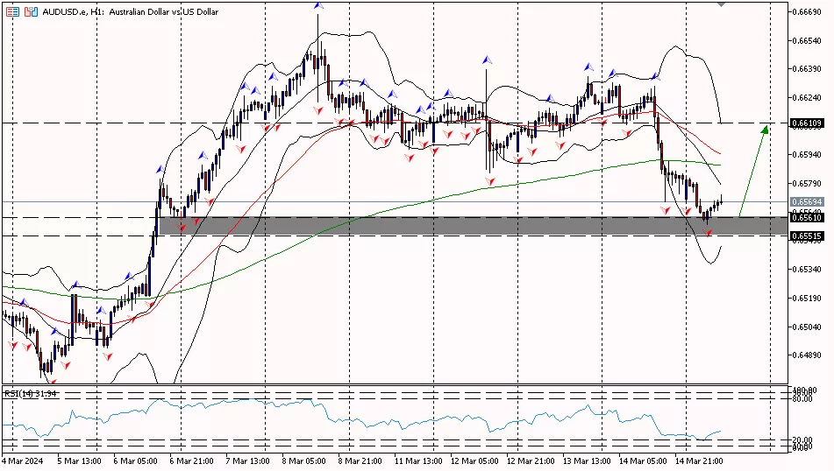Click the green projection arrow head
This screenshot has width=834, height=471.
coord(766,130)
